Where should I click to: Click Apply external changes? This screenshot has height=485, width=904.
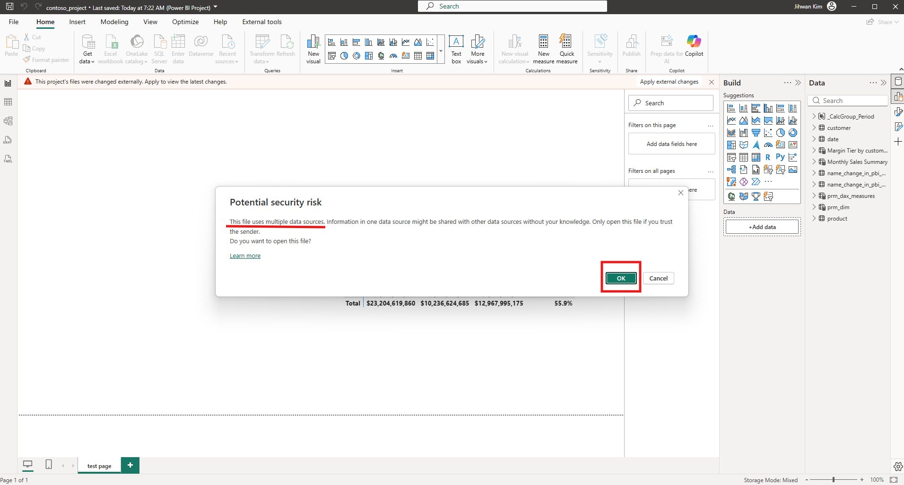click(x=669, y=82)
